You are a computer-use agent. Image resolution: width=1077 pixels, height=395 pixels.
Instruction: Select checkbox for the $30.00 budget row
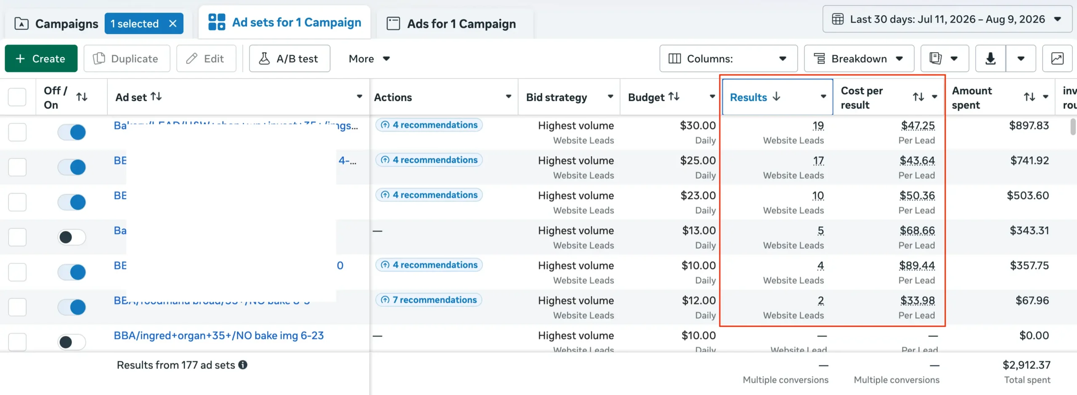point(17,132)
